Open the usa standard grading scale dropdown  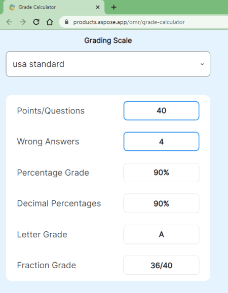(x=108, y=64)
